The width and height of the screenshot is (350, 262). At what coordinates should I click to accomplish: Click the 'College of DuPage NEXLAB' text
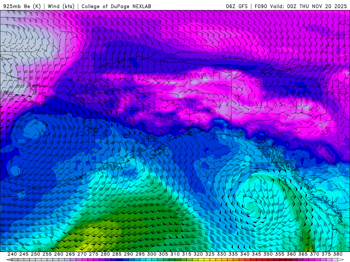point(116,6)
